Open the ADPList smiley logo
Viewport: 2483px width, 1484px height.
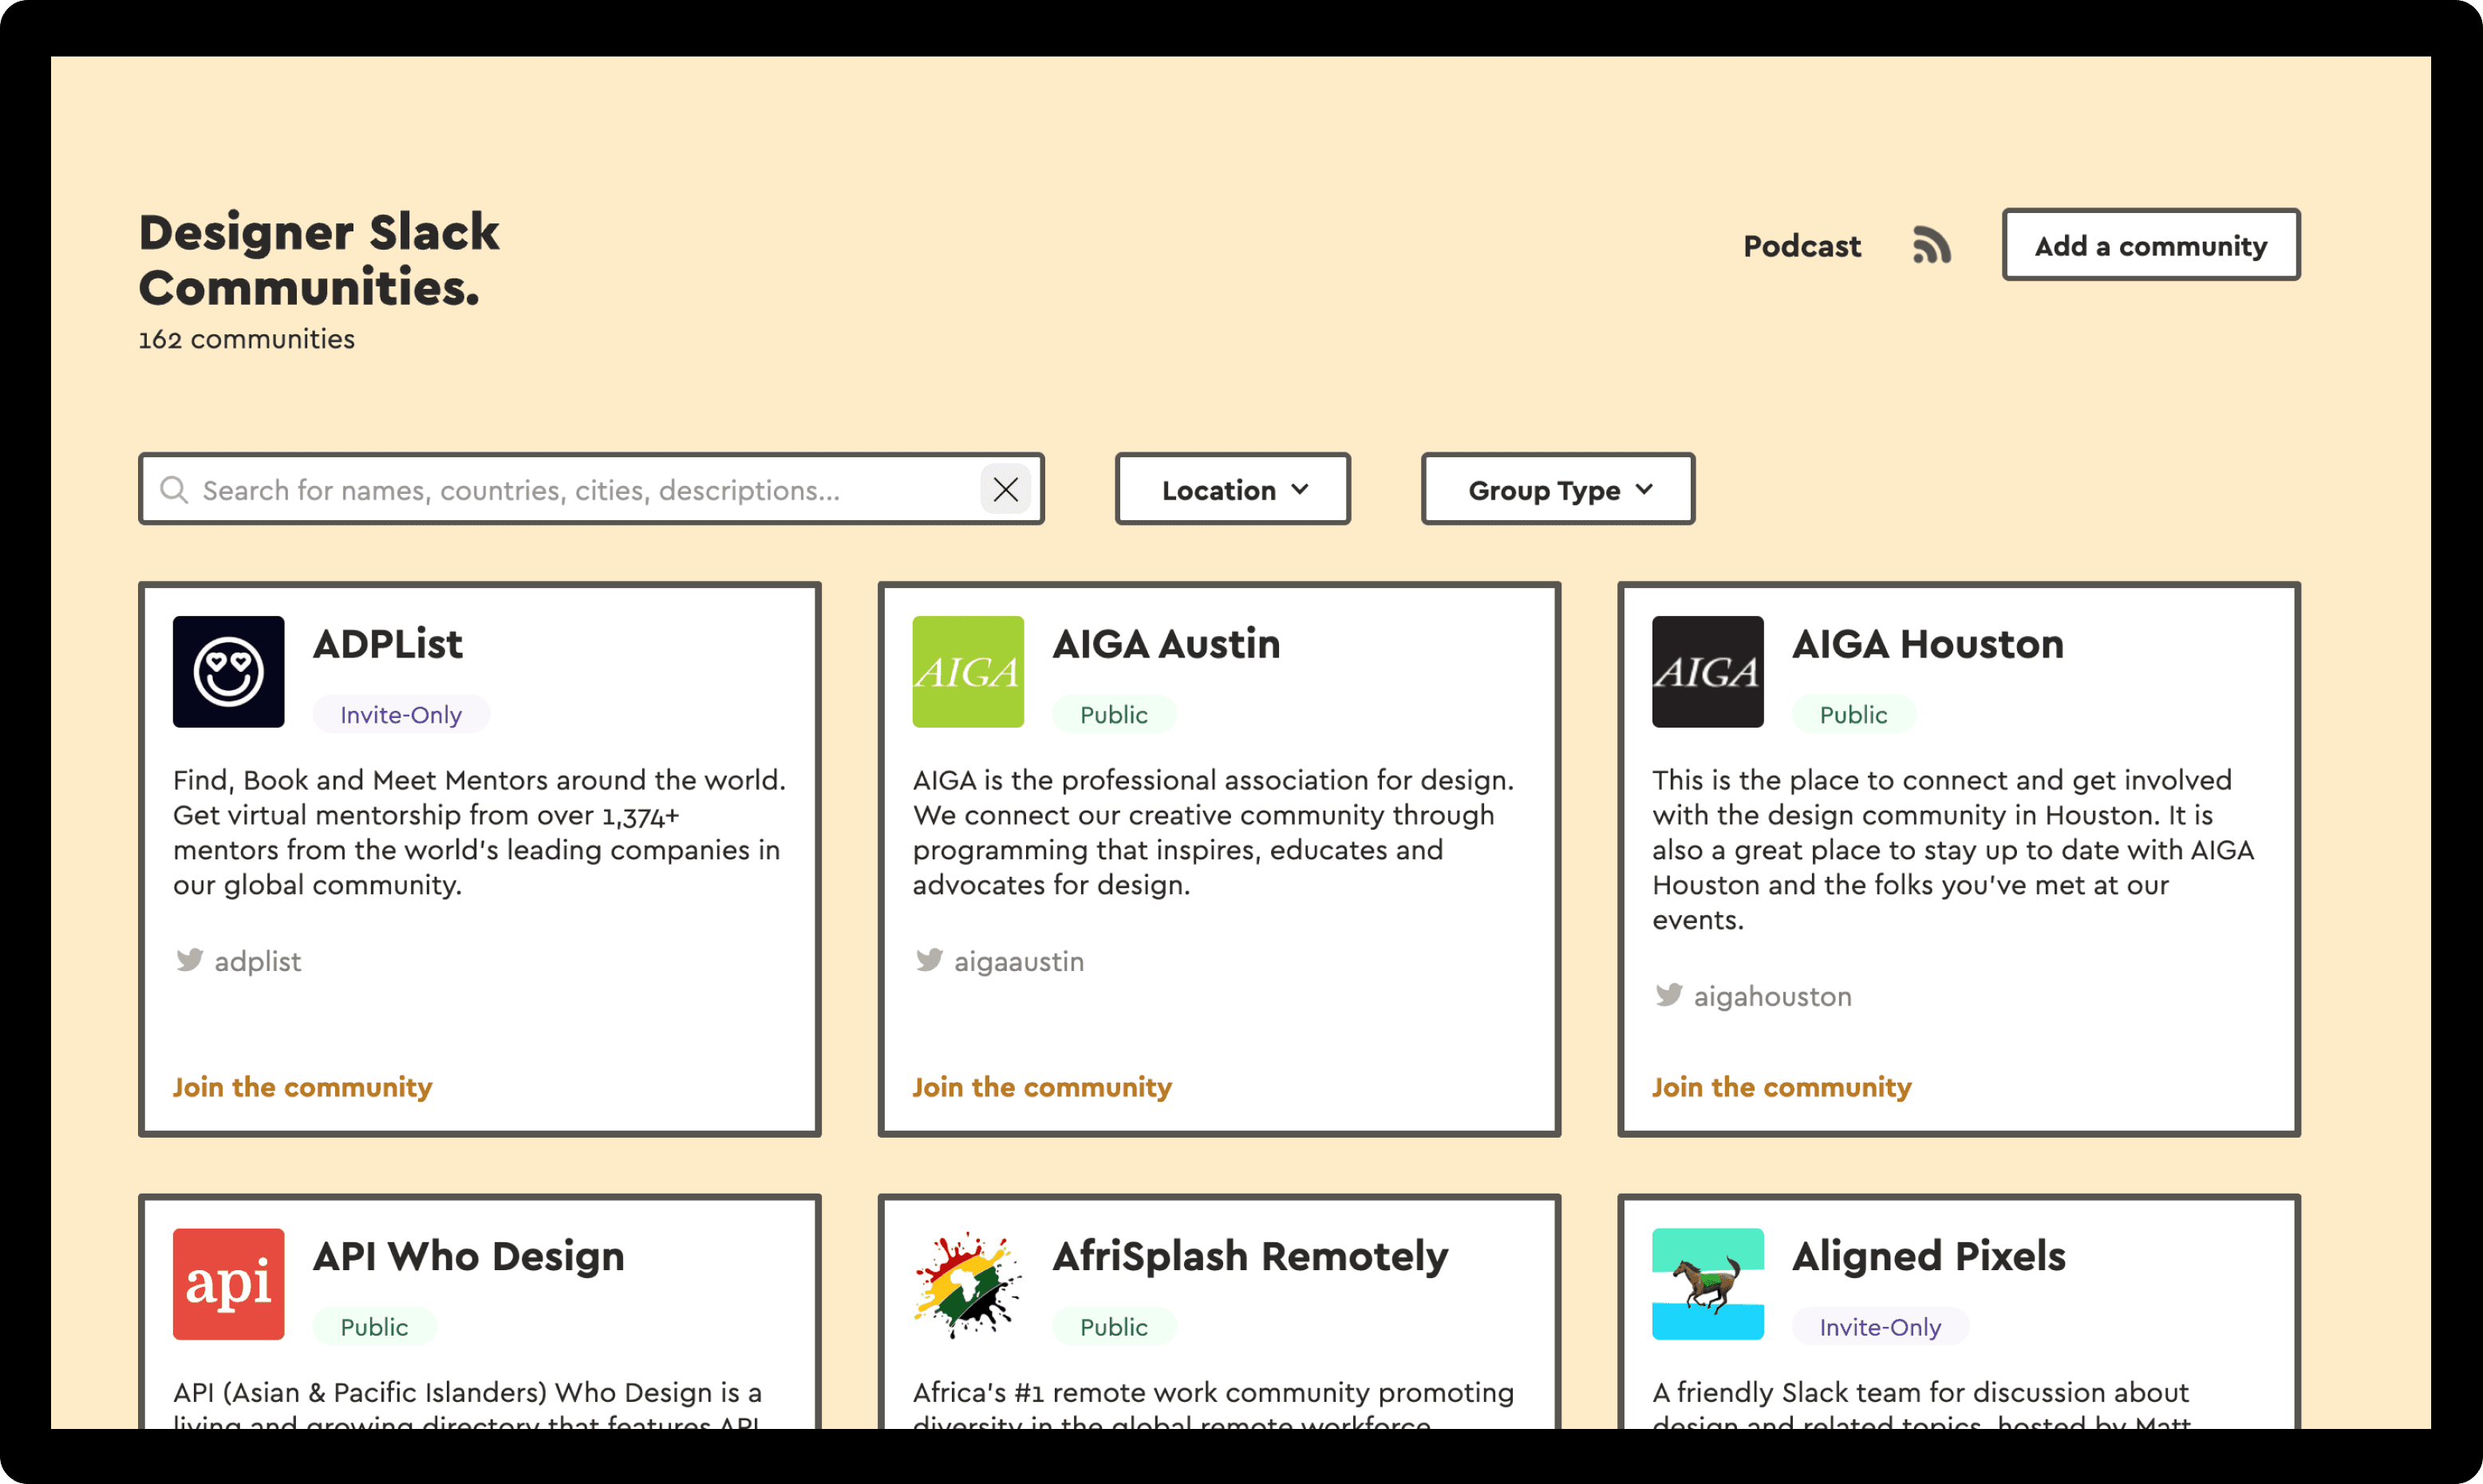pos(228,672)
